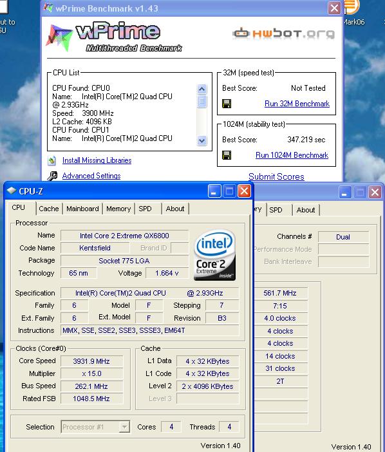385x452 pixels.
Task: Open the Memory tab in front CPU-Z
Action: pyautogui.click(x=118, y=209)
